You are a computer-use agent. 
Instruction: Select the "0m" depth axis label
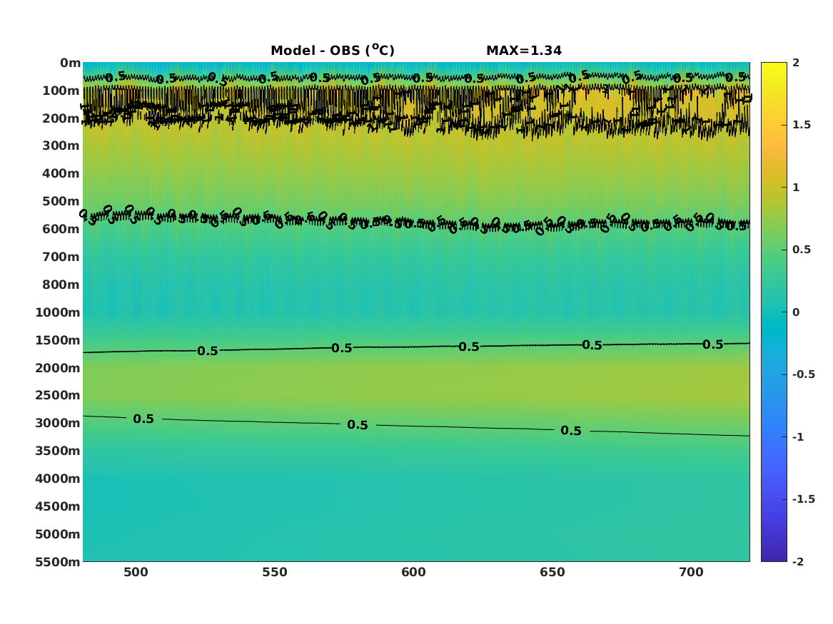pos(70,63)
